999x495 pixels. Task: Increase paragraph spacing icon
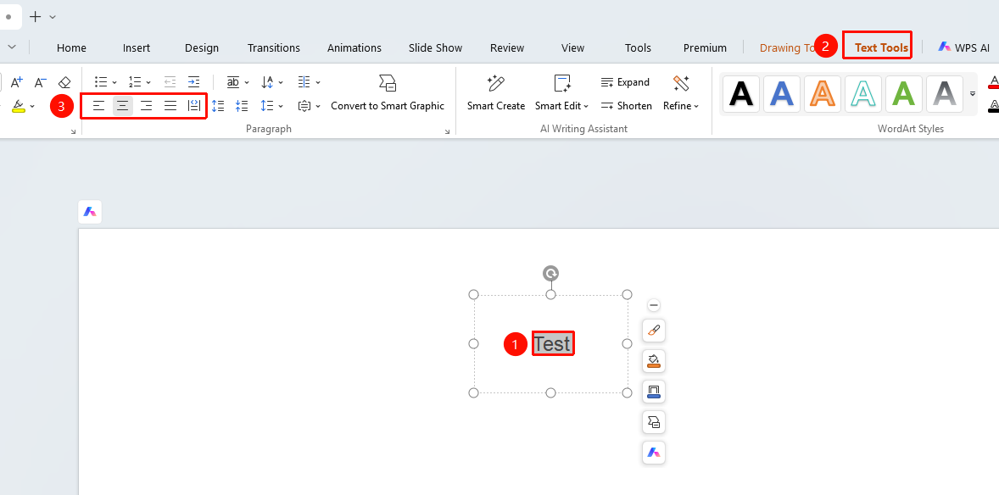(x=218, y=106)
